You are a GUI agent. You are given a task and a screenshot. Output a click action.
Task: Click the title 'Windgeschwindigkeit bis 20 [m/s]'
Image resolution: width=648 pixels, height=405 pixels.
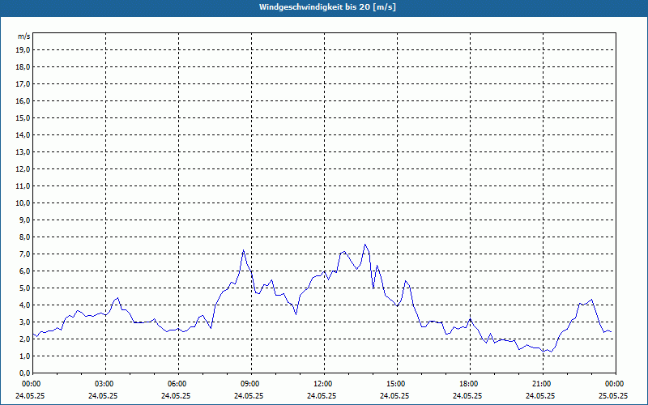click(327, 7)
